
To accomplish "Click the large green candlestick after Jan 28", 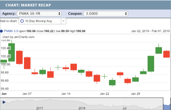I will (x=151, y=64).
